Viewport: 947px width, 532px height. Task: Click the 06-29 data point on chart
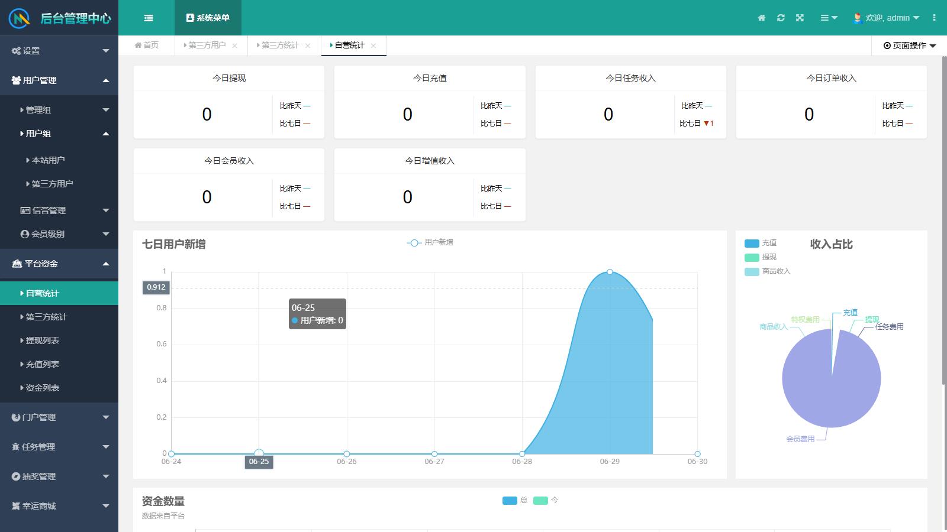coord(610,272)
